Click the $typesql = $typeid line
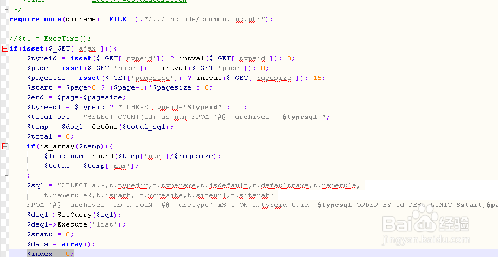 (137, 107)
